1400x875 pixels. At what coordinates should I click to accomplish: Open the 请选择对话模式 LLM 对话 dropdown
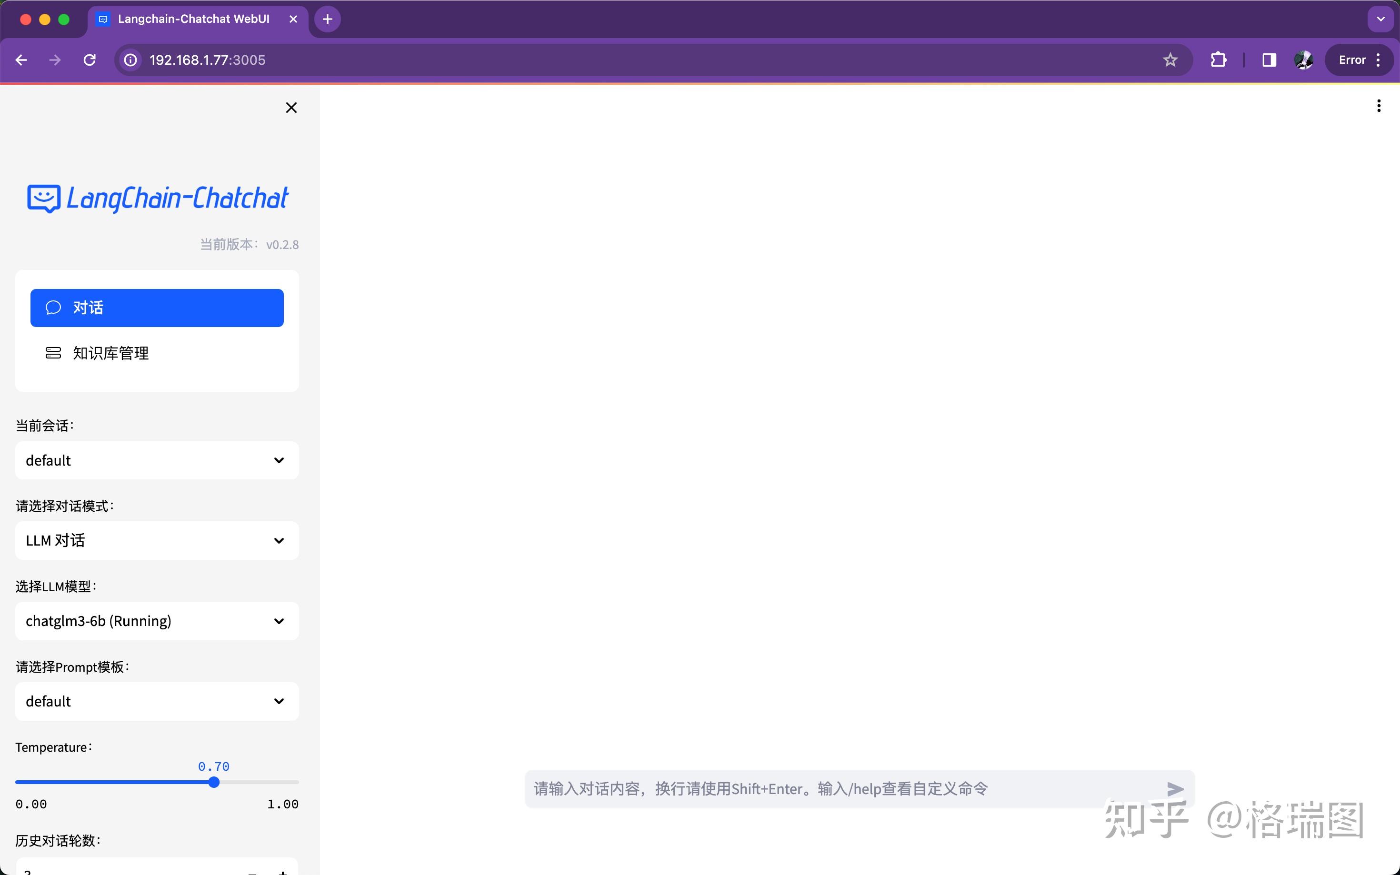[157, 540]
